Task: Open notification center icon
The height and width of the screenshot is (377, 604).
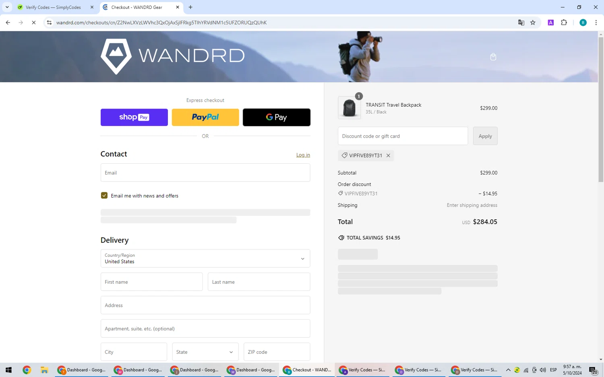Action: pyautogui.click(x=593, y=370)
